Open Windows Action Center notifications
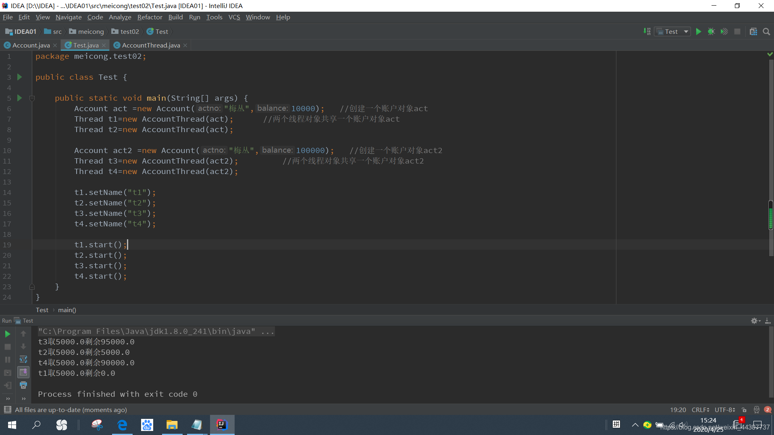 (x=757, y=425)
